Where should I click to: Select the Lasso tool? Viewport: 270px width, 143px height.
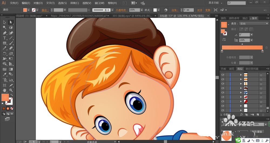pyautogui.click(x=11, y=27)
